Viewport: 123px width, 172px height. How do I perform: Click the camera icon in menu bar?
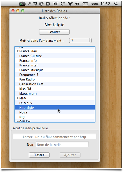22,4
